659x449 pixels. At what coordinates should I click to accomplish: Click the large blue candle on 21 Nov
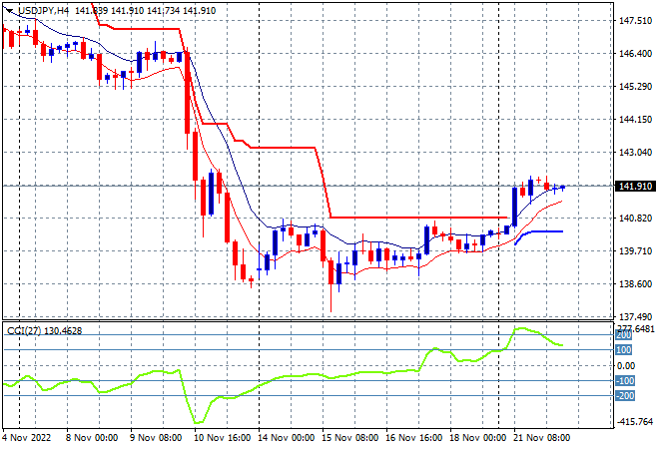(x=514, y=208)
